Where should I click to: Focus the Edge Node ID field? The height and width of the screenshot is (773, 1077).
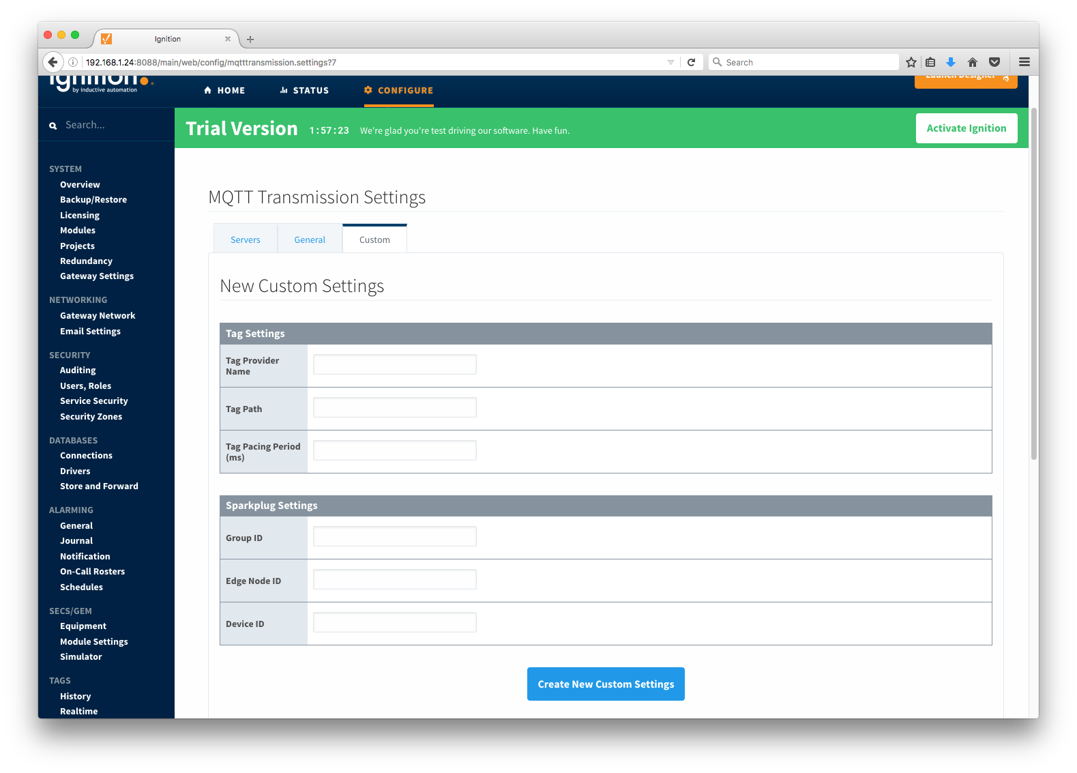395,579
